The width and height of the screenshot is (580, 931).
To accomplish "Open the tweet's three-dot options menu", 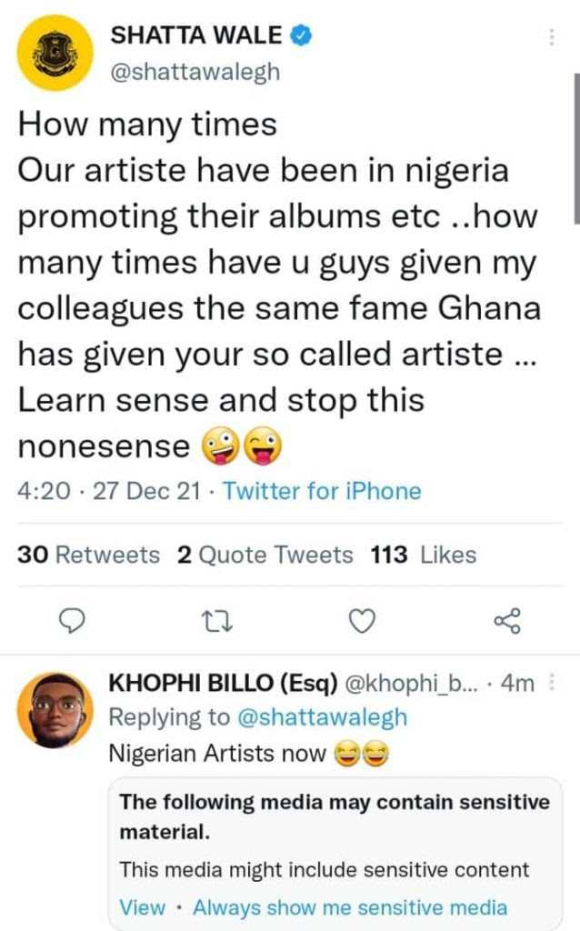I will click(x=552, y=37).
